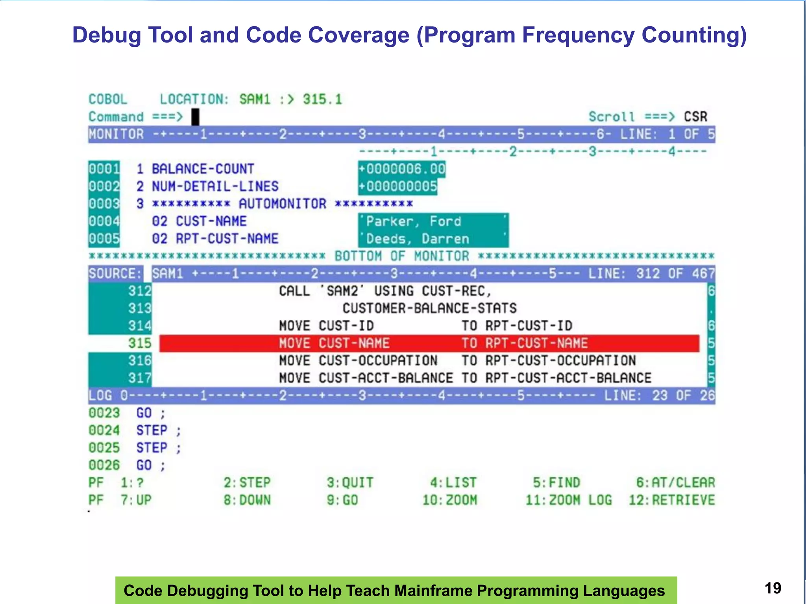
Task: Click 6:AT/CLEAR function key label
Action: pyautogui.click(x=675, y=482)
